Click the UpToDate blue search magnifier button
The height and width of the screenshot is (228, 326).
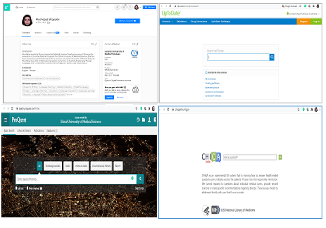click(x=272, y=57)
